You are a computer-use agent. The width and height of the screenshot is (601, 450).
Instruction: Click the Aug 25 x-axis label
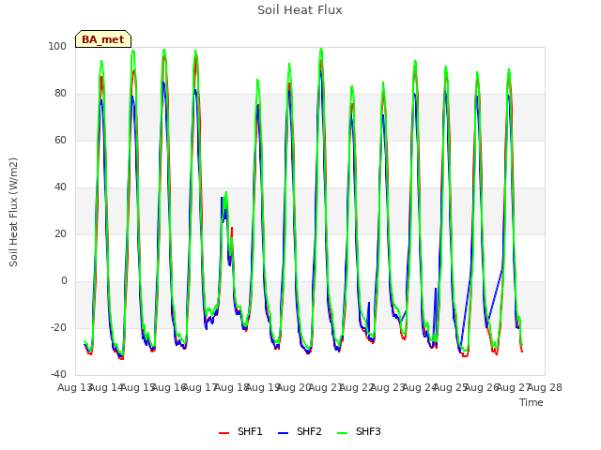[451, 387]
